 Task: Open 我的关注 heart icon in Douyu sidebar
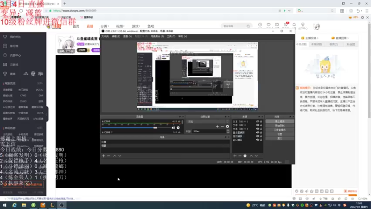pos(5,37)
